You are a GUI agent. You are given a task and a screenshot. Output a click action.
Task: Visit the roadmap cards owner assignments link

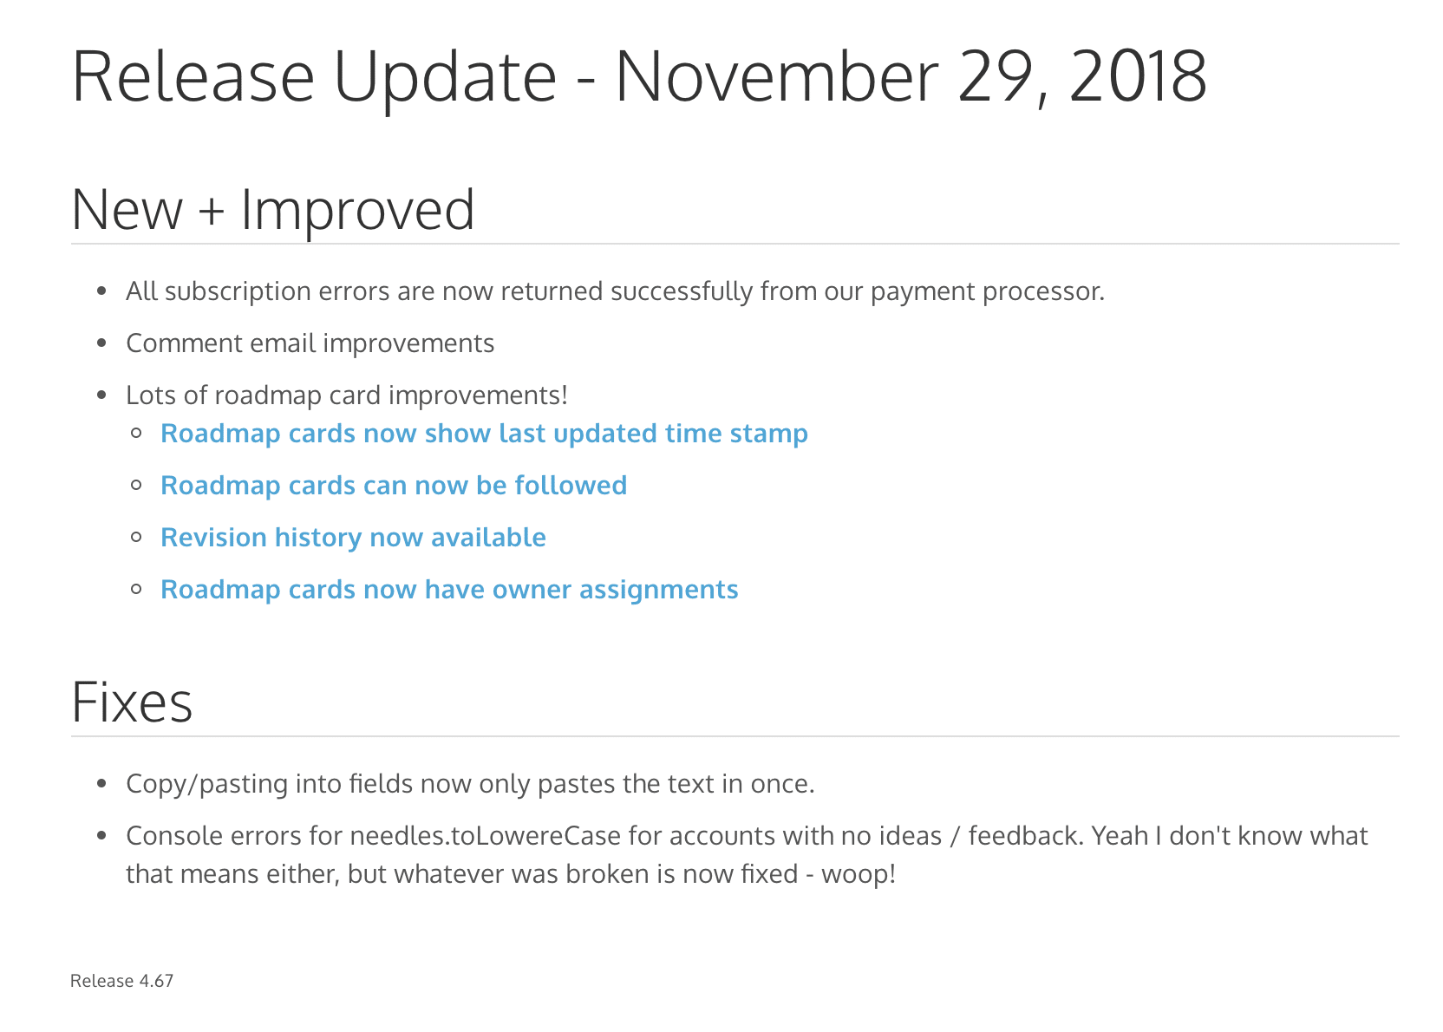point(449,590)
